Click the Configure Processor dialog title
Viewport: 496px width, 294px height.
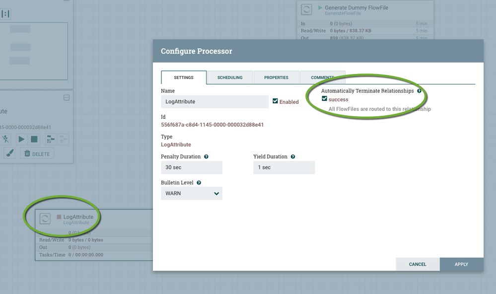coord(197,51)
